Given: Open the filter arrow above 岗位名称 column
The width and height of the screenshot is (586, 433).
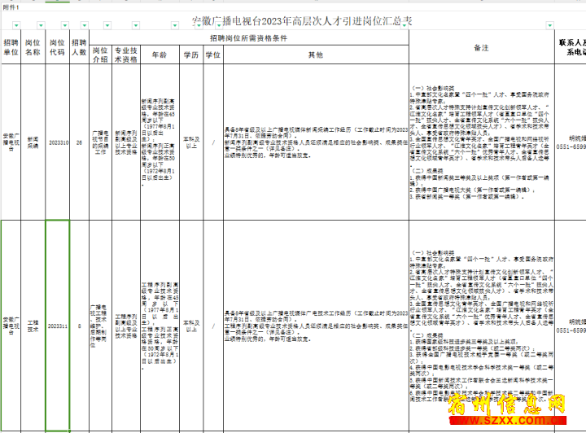Looking at the screenshot, I should [41, 25].
